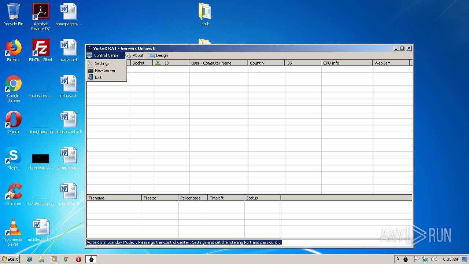Click the volume speaker tray icon

tap(434, 259)
